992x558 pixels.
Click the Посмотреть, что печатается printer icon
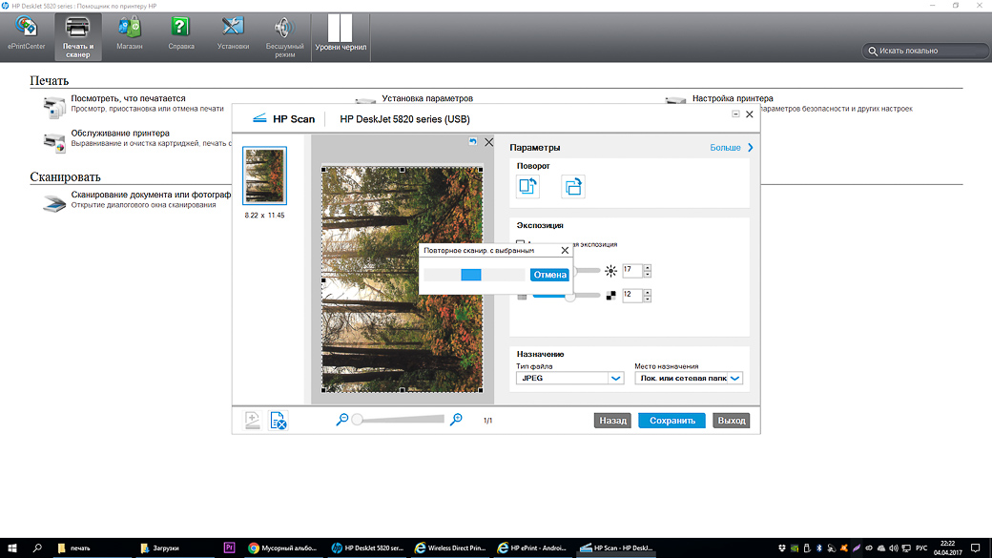(x=54, y=107)
